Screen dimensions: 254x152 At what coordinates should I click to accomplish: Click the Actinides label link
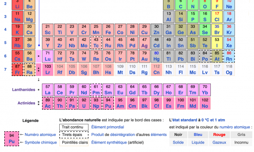coord(26,103)
